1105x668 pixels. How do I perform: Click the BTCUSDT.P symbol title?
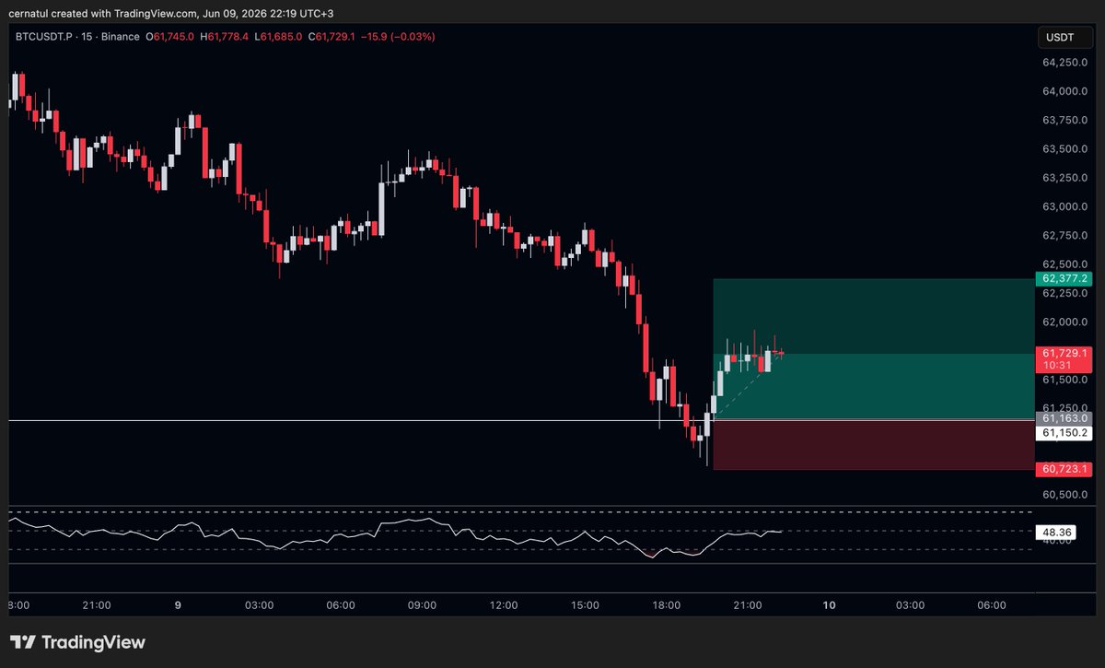[x=43, y=37]
